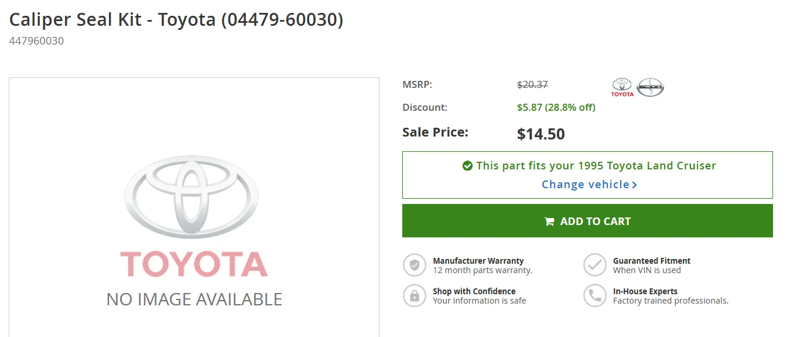Click the Guaranteed Fitment heading
790x337 pixels.
coord(652,261)
